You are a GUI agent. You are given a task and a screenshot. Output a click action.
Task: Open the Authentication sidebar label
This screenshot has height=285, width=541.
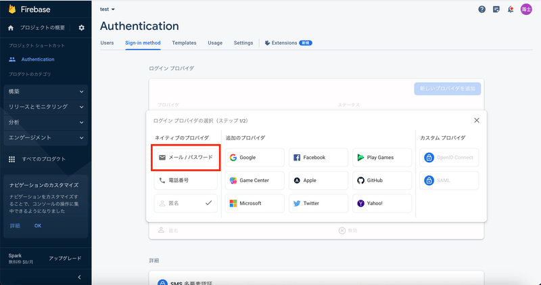tap(38, 60)
